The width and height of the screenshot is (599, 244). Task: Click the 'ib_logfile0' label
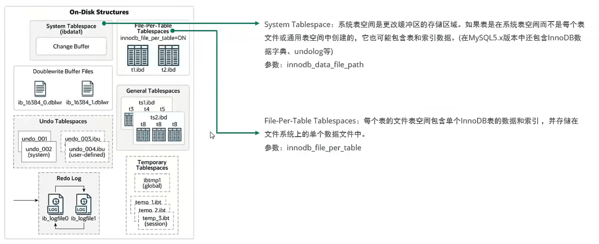coord(55,218)
